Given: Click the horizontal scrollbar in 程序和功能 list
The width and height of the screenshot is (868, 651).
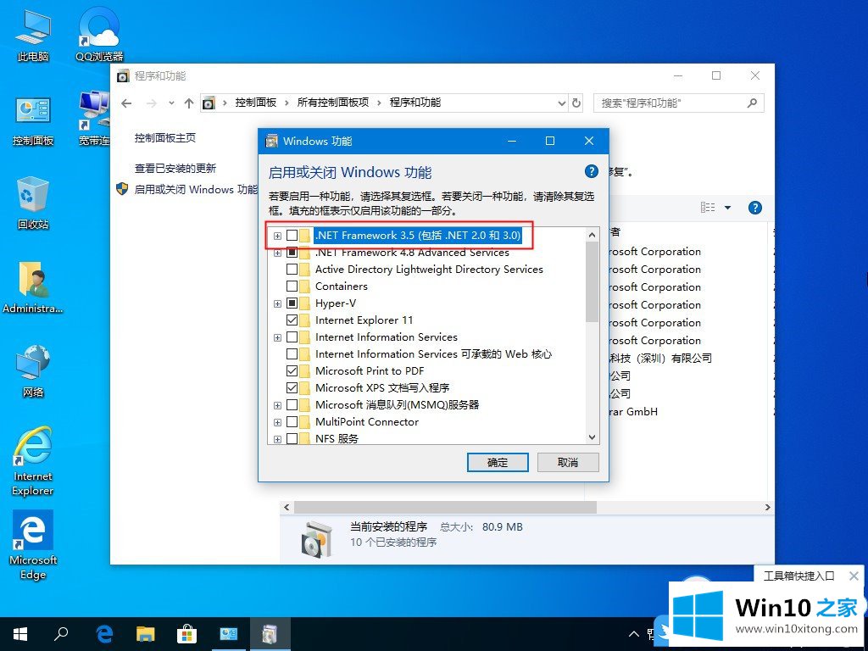Looking at the screenshot, I should pyautogui.click(x=445, y=507).
